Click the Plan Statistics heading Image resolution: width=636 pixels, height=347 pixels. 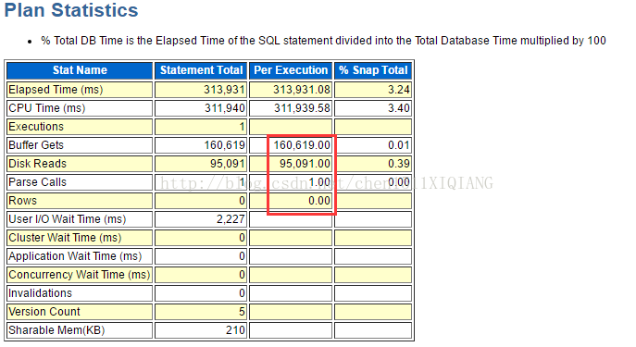point(71,10)
